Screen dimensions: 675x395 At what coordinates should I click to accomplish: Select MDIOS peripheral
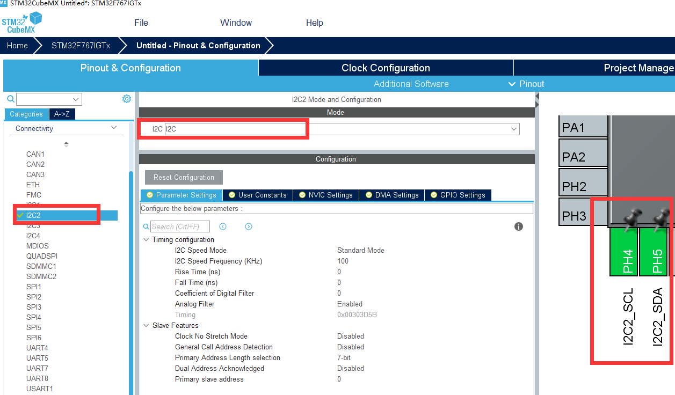point(38,246)
